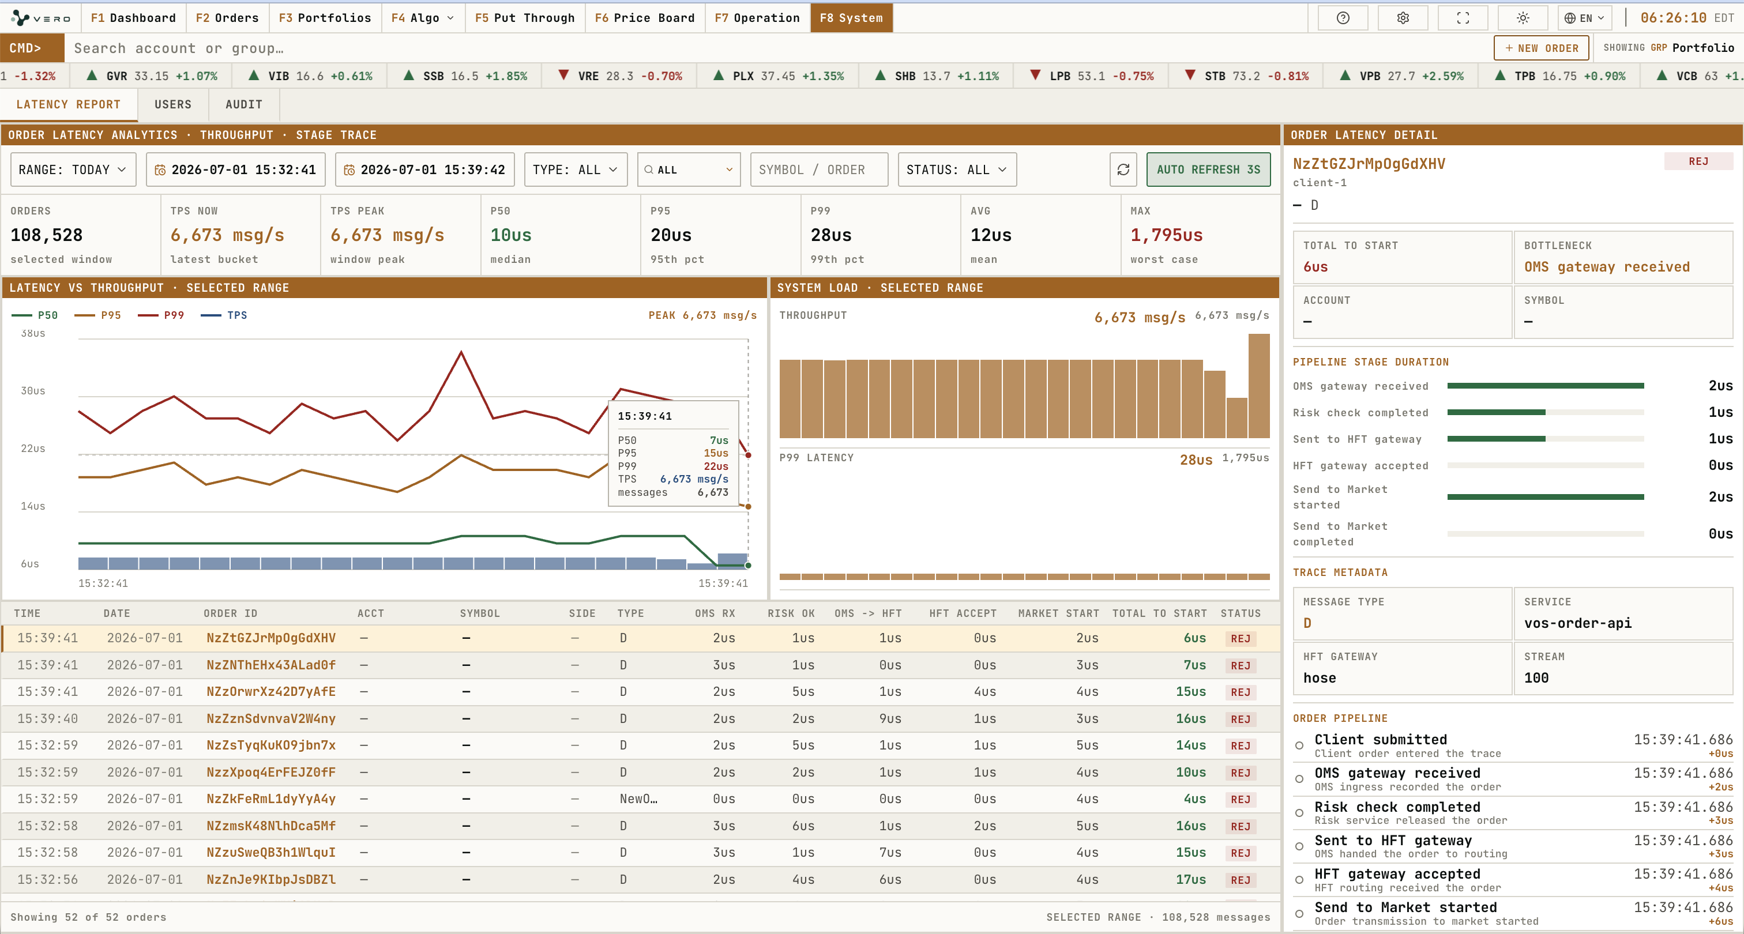Open F7 Operation tab

(758, 18)
